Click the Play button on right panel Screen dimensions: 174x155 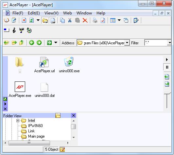pyautogui.click(x=167, y=60)
